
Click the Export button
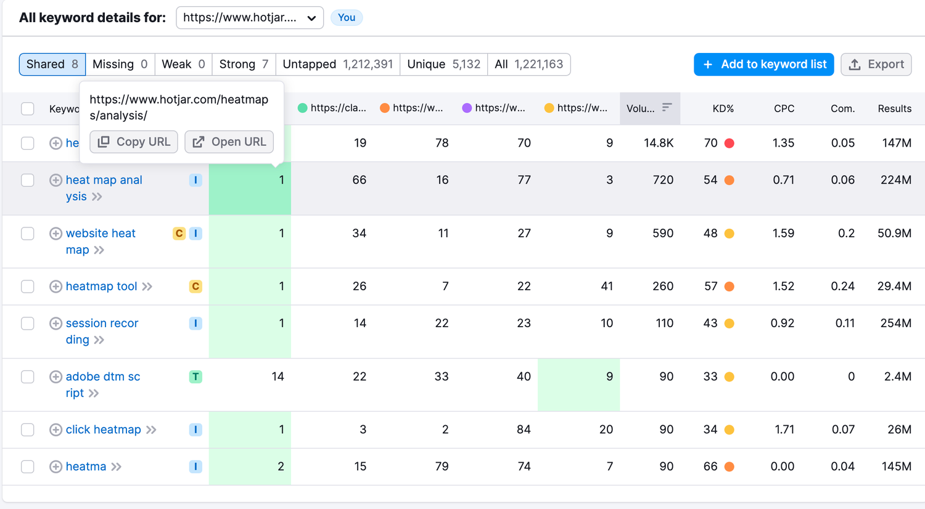[876, 64]
